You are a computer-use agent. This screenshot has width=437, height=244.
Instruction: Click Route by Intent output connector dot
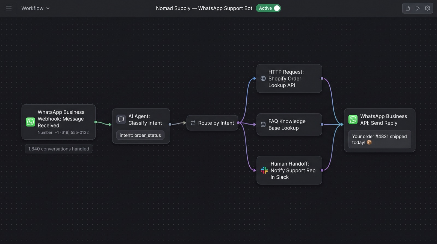[238, 123]
